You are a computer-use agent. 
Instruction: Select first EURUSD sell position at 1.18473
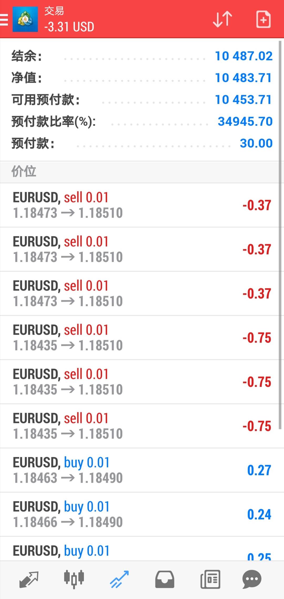click(139, 205)
